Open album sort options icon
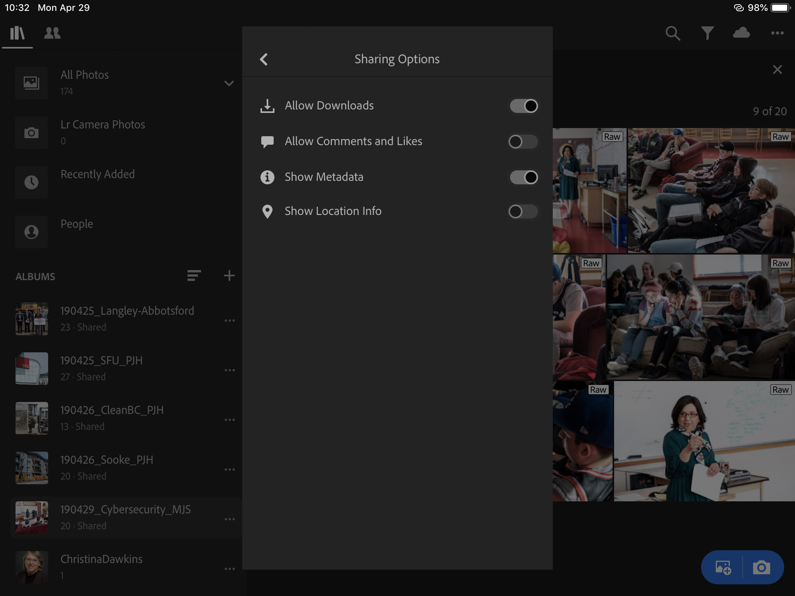Image resolution: width=795 pixels, height=596 pixels. 194,276
